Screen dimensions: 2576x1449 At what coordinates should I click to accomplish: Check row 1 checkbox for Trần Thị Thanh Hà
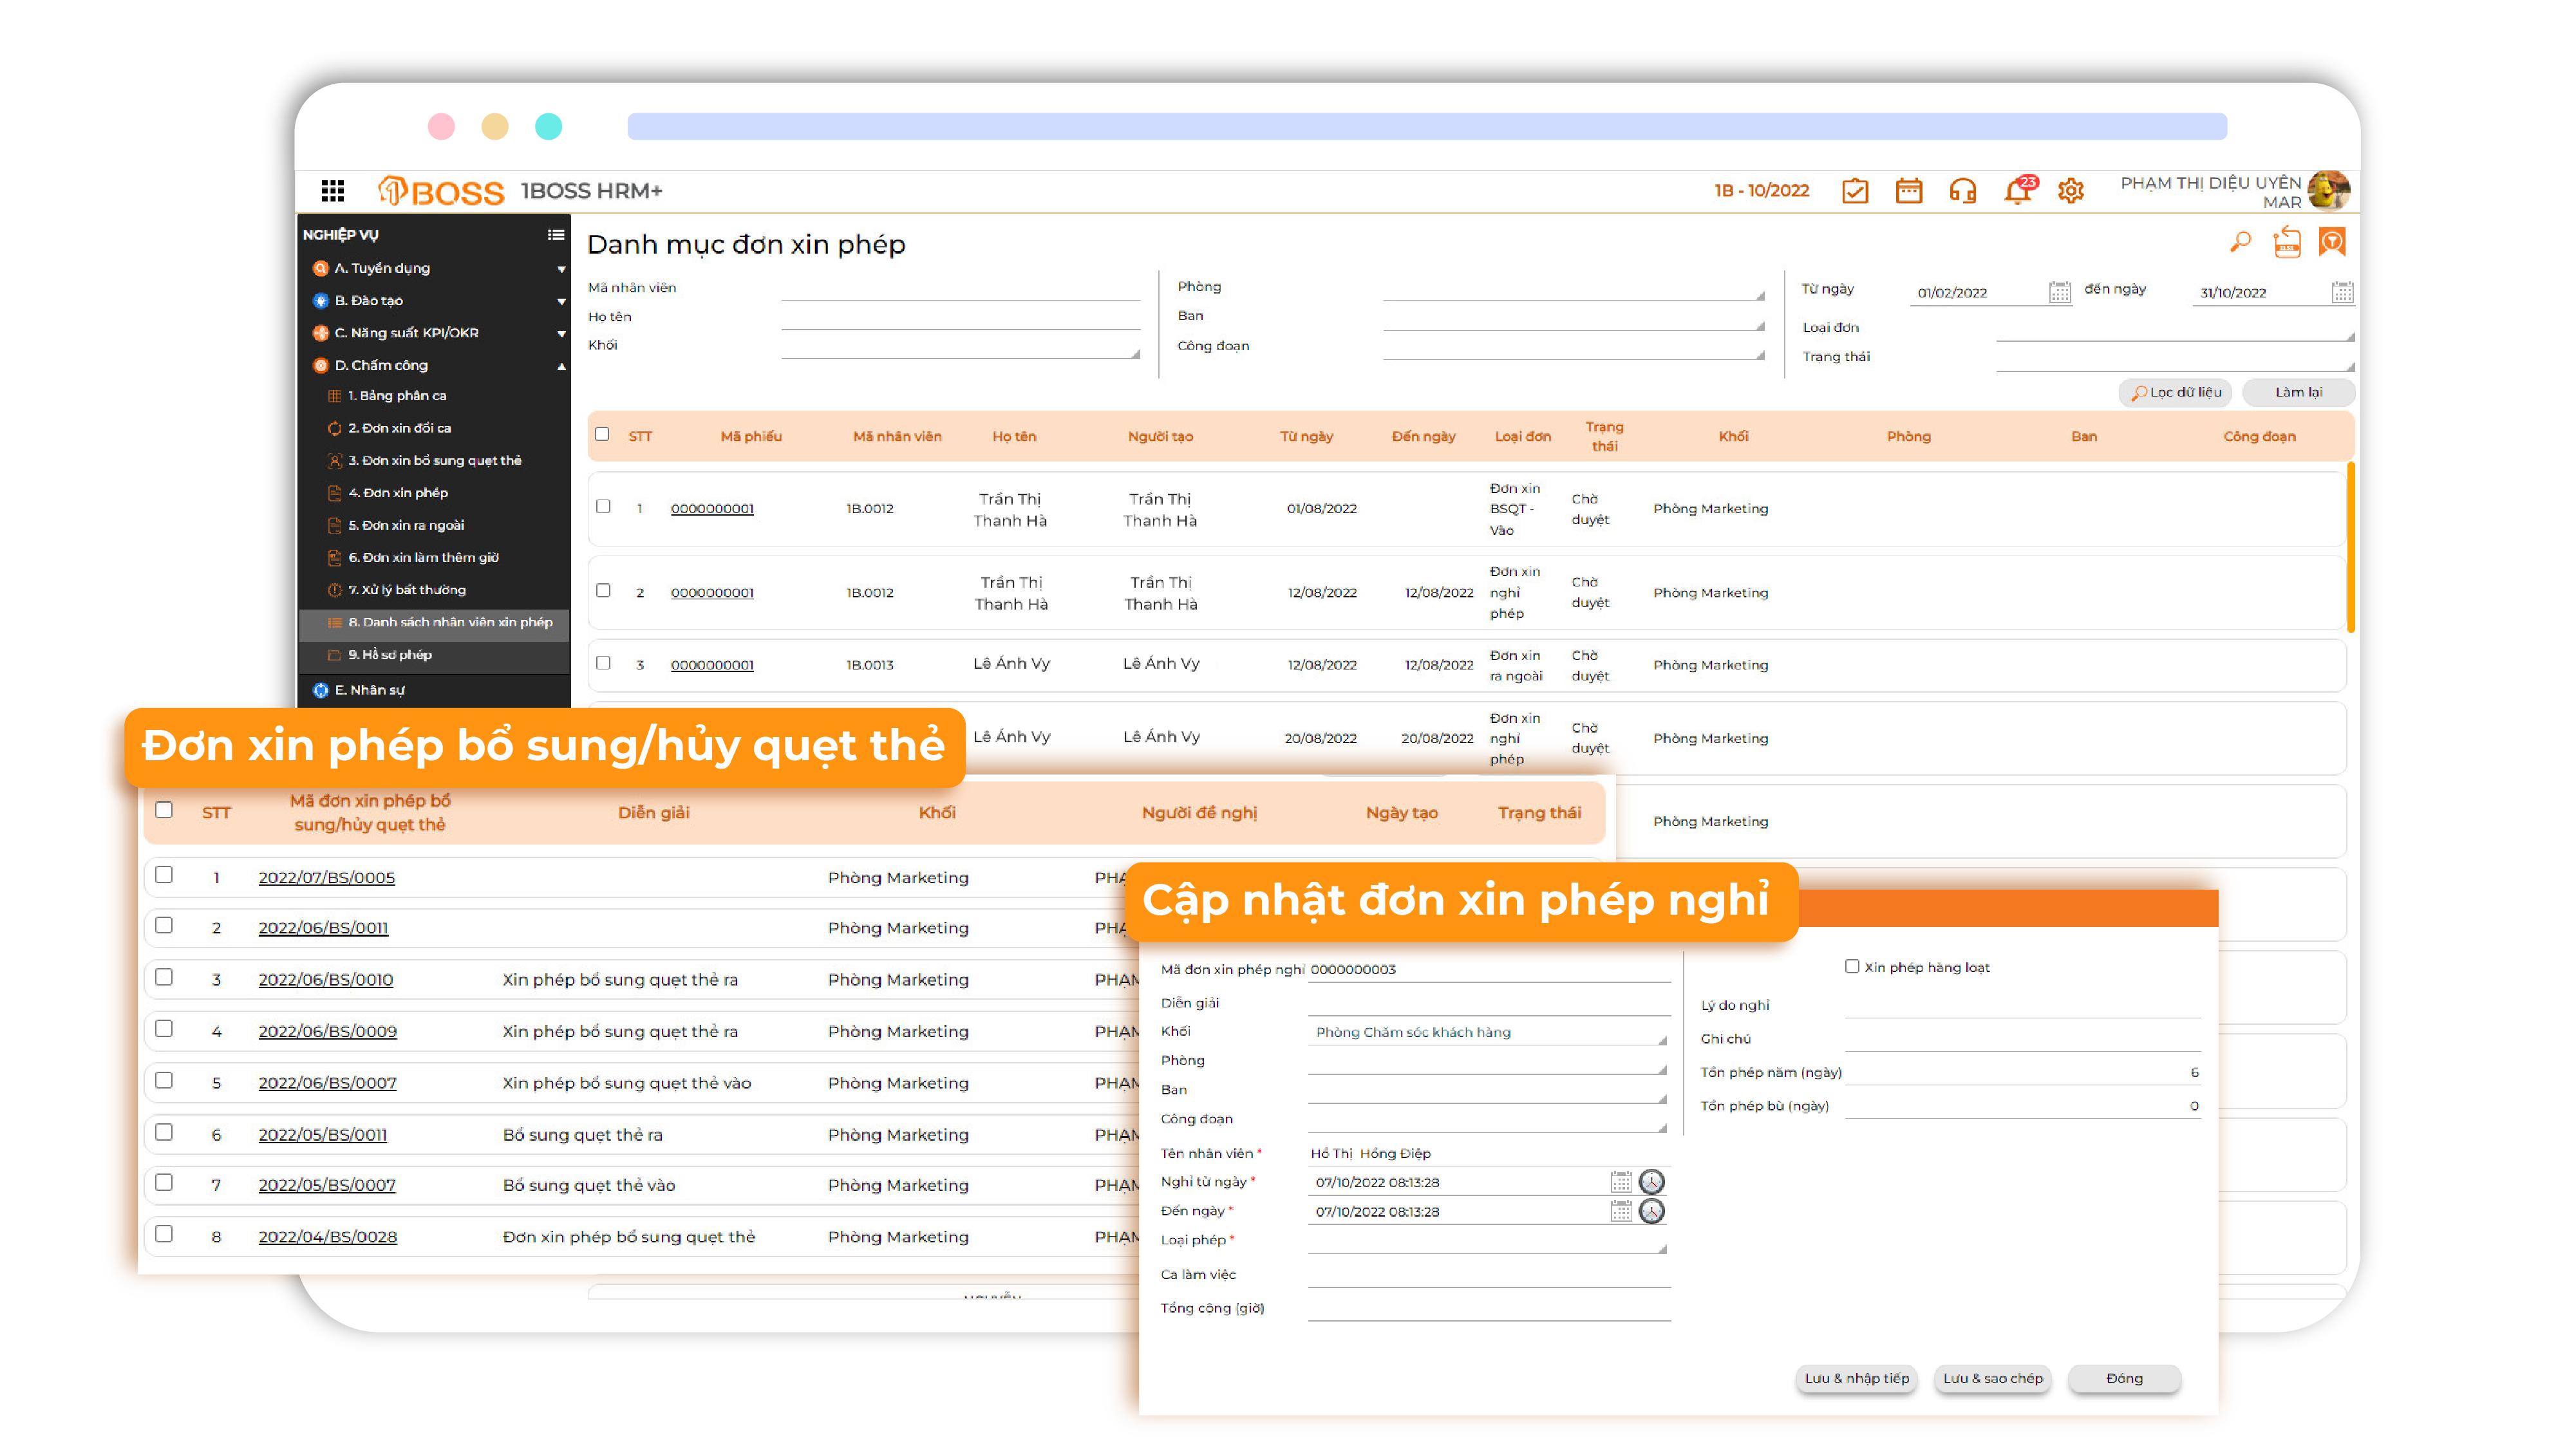pyautogui.click(x=603, y=506)
